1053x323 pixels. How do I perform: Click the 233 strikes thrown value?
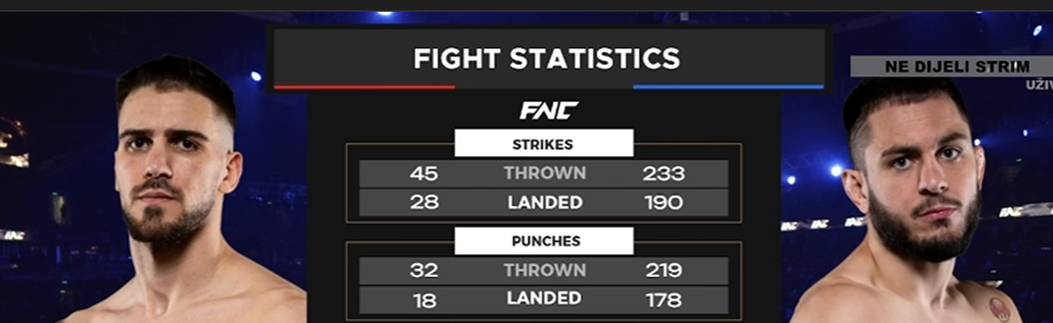(664, 173)
